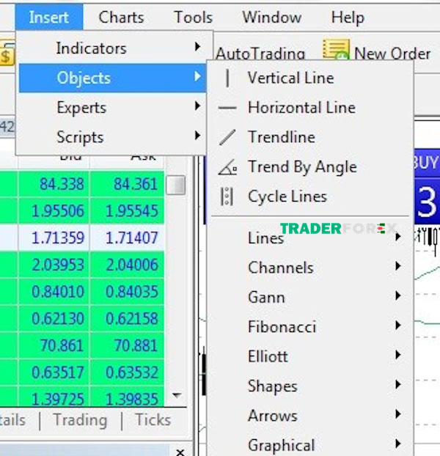Click the Market Watch scrollbar thumb
The width and height of the screenshot is (440, 456).
coord(176,185)
